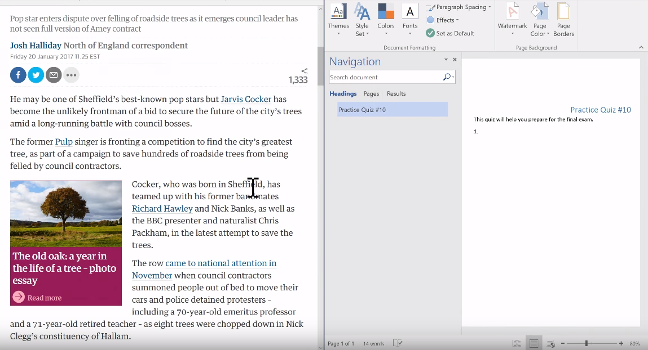Click the 80% zoom level
The height and width of the screenshot is (350, 648).
click(x=634, y=343)
